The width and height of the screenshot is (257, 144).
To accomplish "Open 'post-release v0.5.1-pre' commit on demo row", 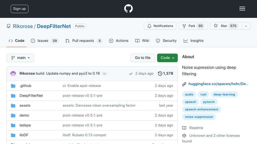I will pos(82,115).
